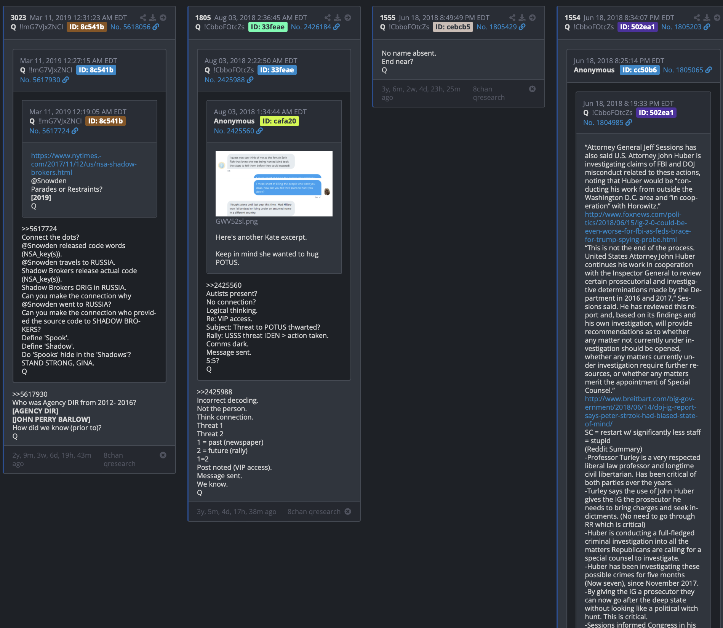Click the Mar 11, 2019 12:31:23 AM EDT timestamp

78,18
